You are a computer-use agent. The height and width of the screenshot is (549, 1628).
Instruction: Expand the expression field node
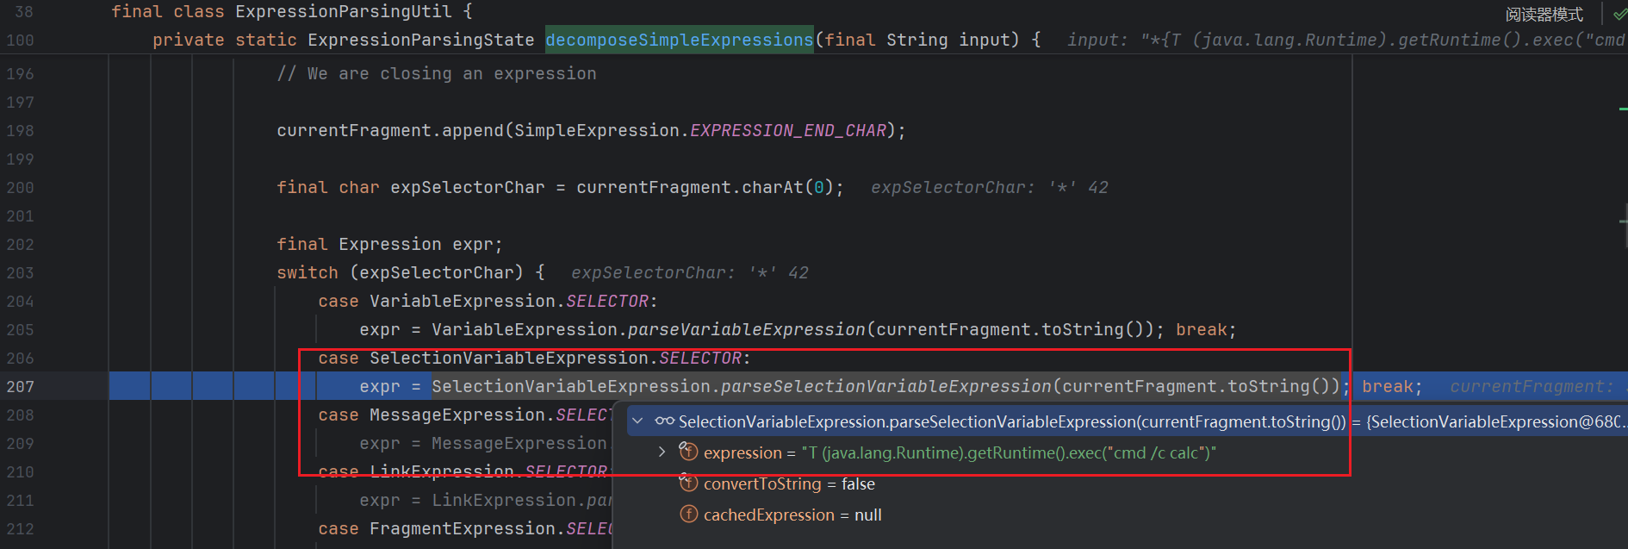point(662,452)
